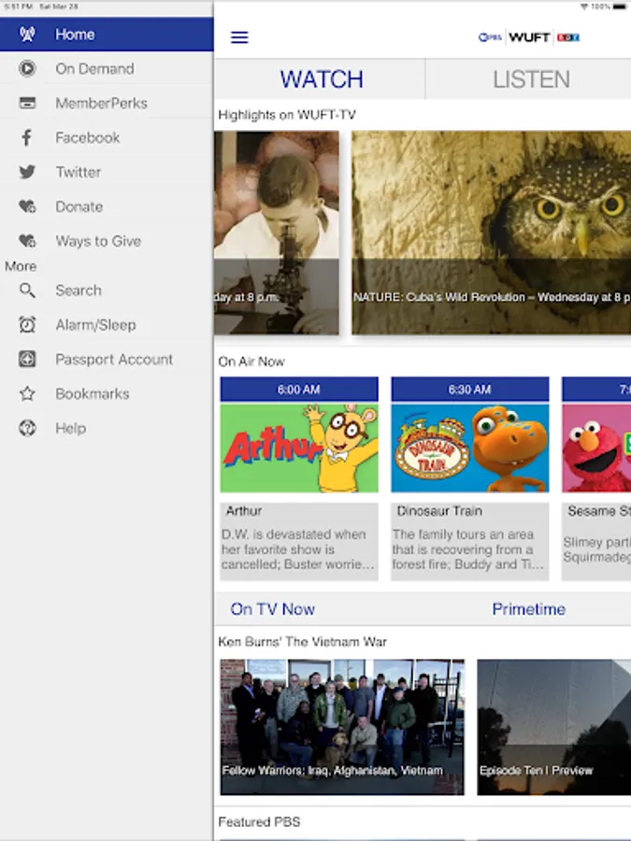The height and width of the screenshot is (841, 631).
Task: Open MemberPerks menu entry
Action: (x=107, y=103)
